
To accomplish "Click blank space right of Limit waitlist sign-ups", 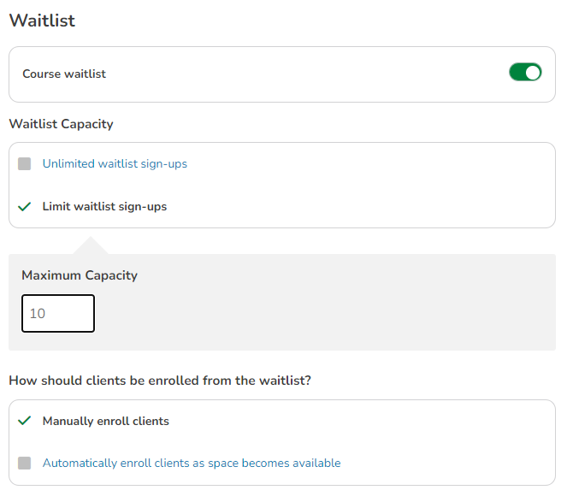I will coord(359,206).
